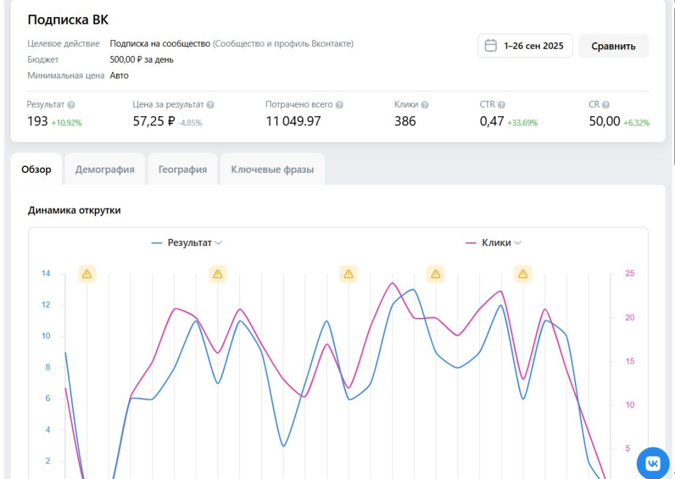
Task: Click the price value 57,25 ₽
Action: (x=154, y=121)
